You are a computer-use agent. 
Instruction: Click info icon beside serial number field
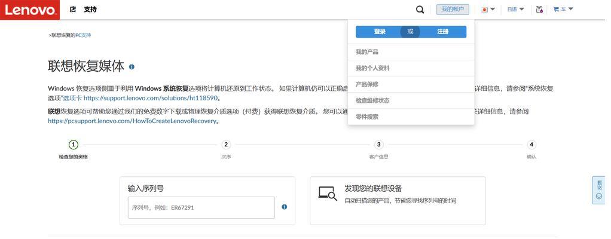pos(285,207)
